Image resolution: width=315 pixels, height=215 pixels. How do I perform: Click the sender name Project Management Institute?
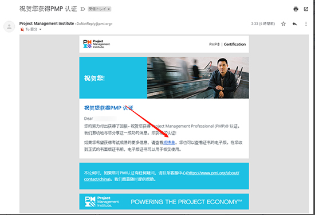pos(46,24)
